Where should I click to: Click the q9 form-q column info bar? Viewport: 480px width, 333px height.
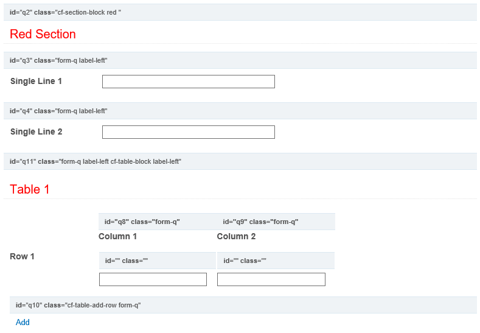(275, 222)
